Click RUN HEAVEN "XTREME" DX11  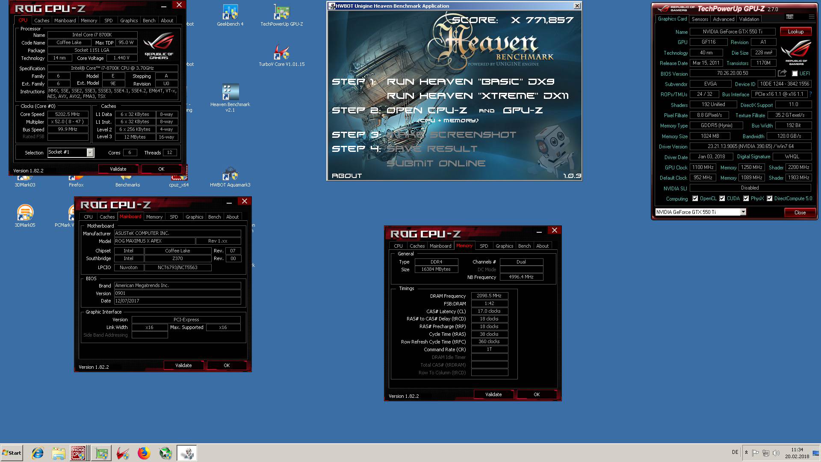(478, 96)
